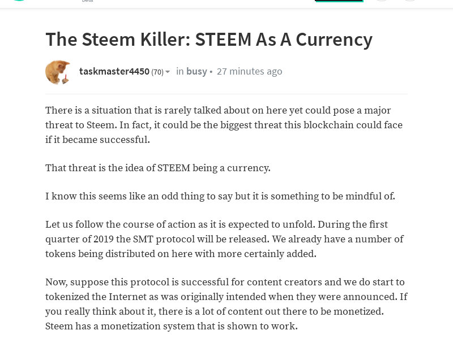Click the line That threat is the idea
Screen dimensions: 453x339
(x=158, y=168)
